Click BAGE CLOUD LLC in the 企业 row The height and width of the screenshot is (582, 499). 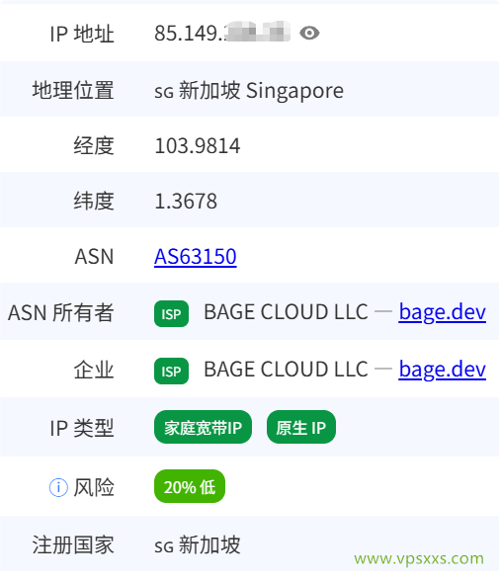286,369
